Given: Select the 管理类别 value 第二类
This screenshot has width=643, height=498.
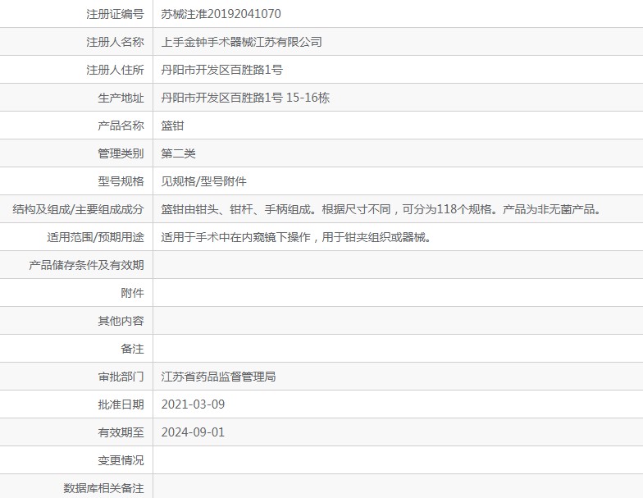Looking at the screenshot, I should click(x=178, y=153).
